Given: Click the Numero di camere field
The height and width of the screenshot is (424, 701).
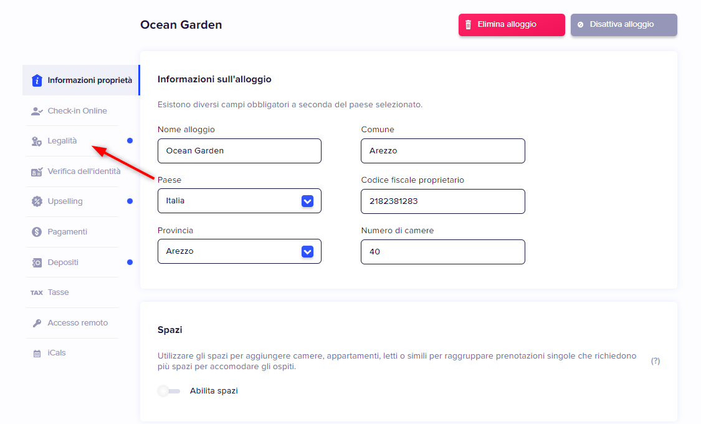Looking at the screenshot, I should click(x=442, y=252).
